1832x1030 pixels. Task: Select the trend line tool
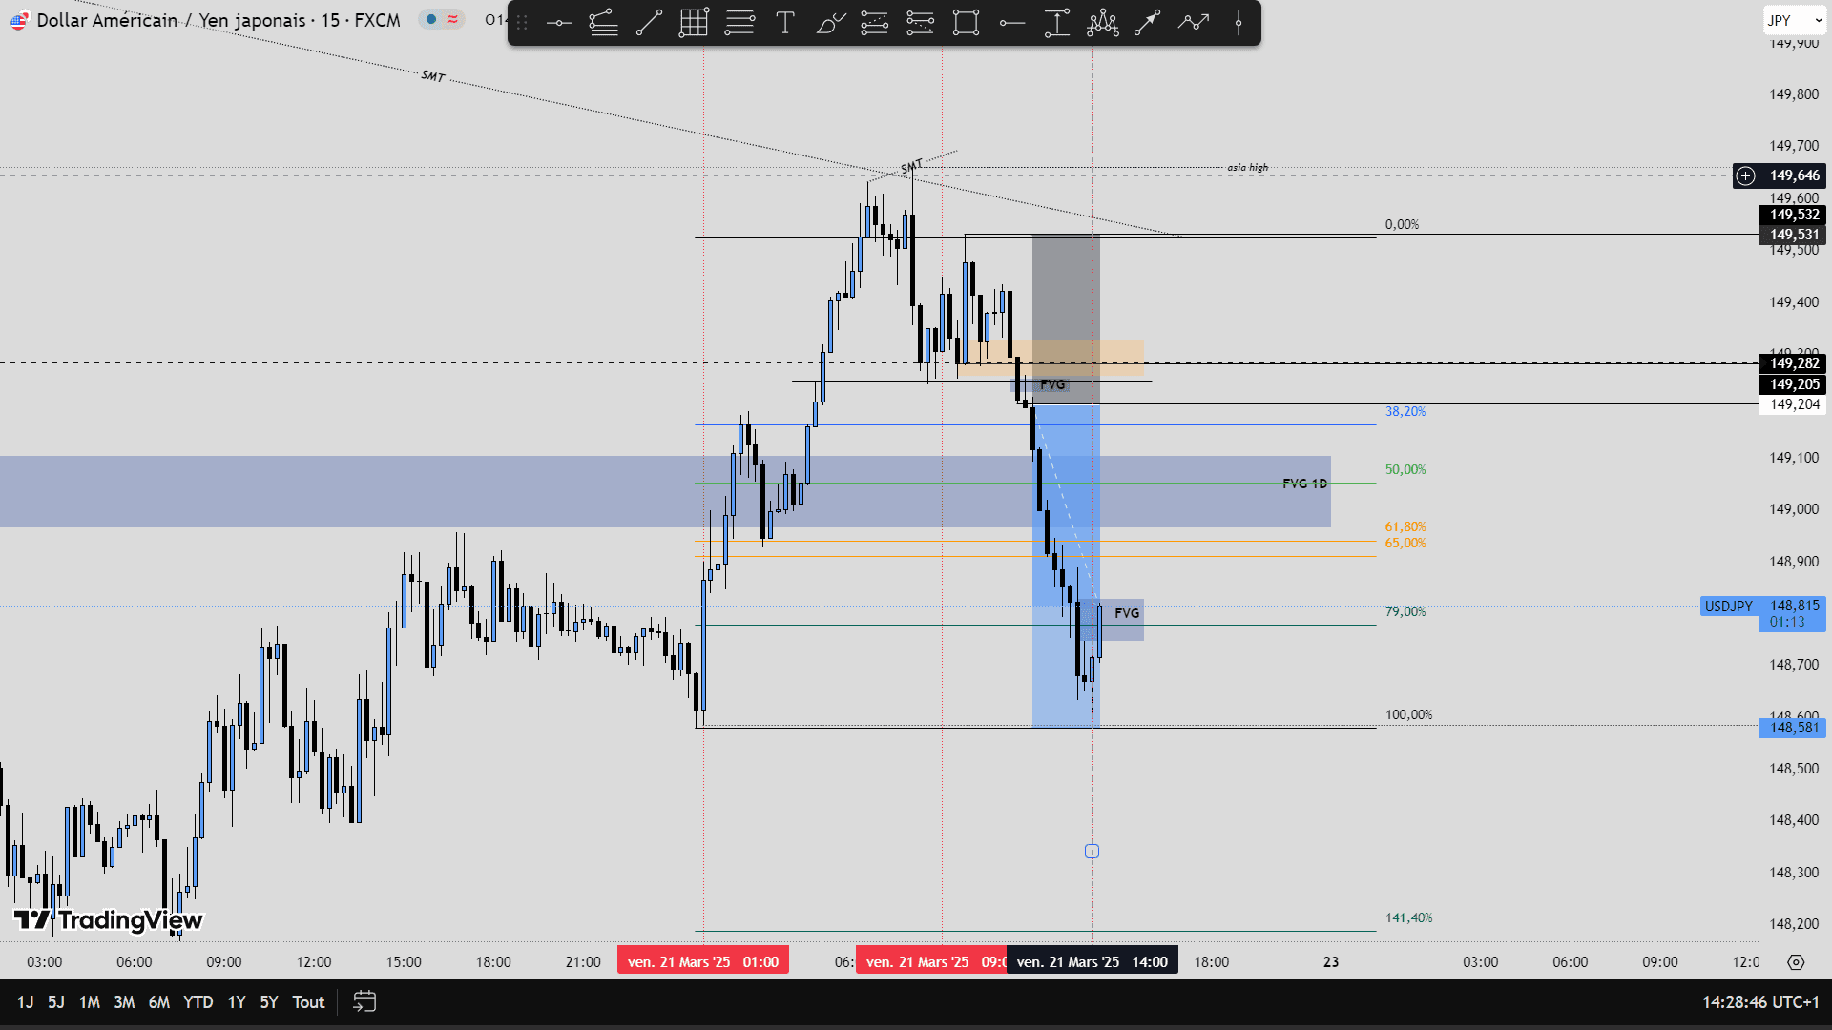pyautogui.click(x=649, y=23)
